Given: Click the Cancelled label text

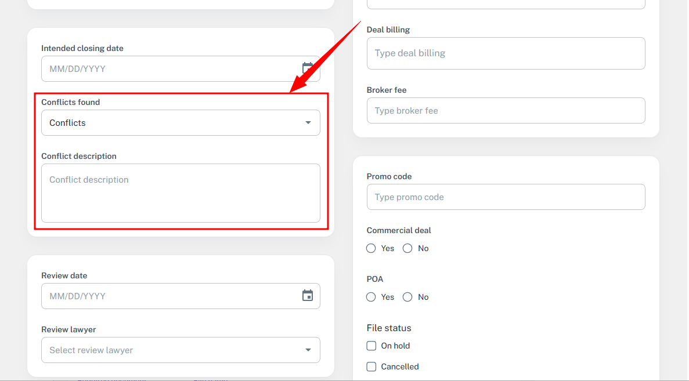Looking at the screenshot, I should click(400, 367).
